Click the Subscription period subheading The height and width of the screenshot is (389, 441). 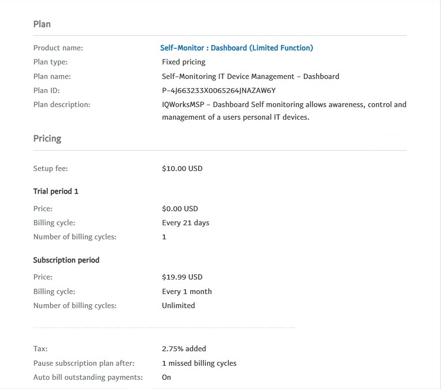(66, 260)
